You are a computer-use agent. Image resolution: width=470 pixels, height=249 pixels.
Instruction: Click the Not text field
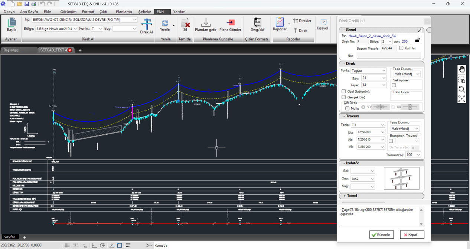pos(389,55)
